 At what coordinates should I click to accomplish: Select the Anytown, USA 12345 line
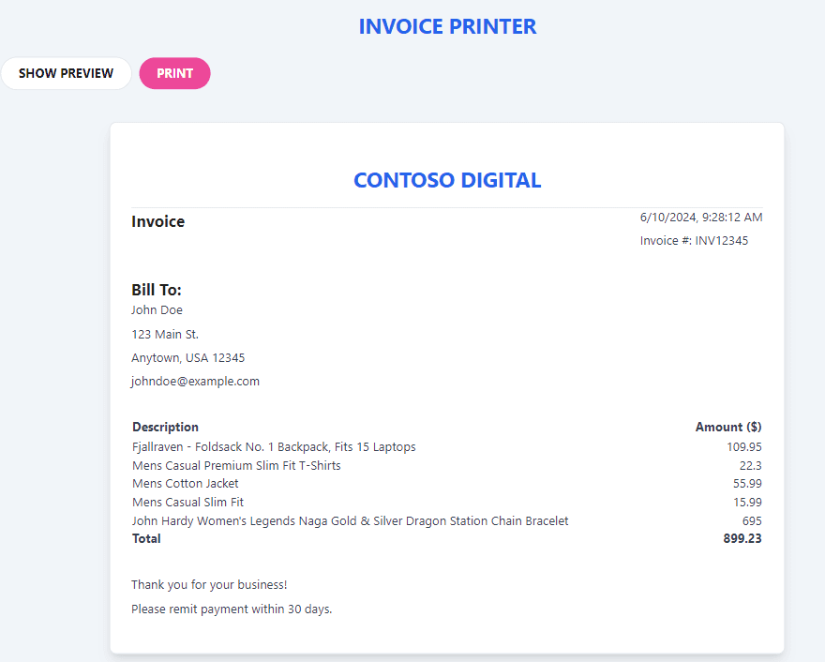tap(187, 358)
